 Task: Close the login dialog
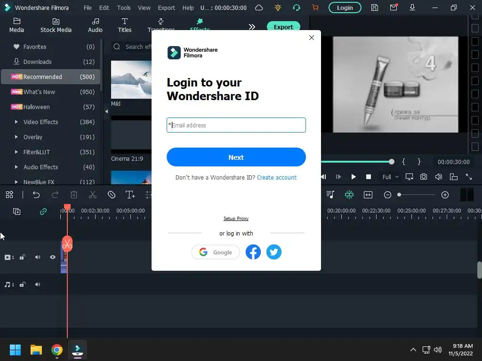(312, 38)
